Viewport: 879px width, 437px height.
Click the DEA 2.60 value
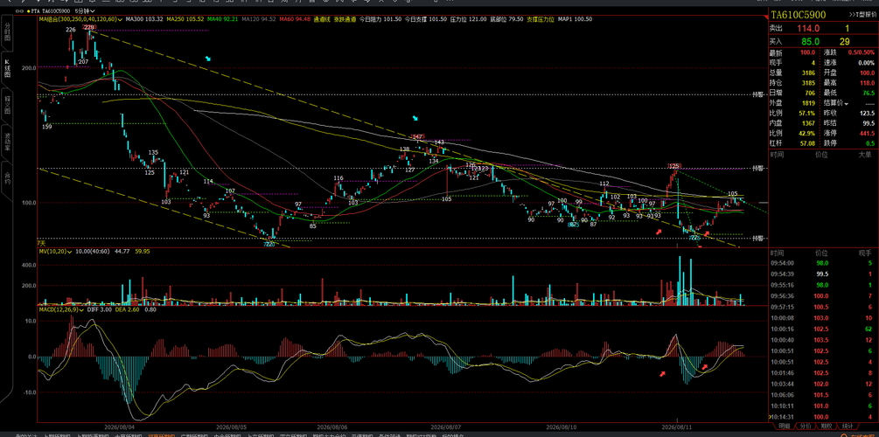(x=127, y=309)
